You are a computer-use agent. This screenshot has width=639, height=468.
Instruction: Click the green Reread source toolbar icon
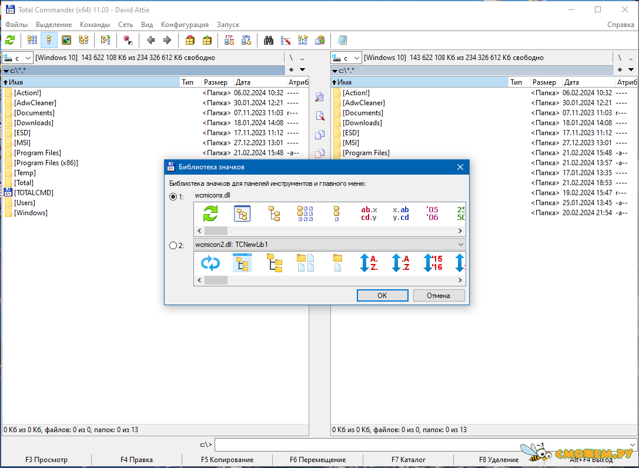click(10, 40)
